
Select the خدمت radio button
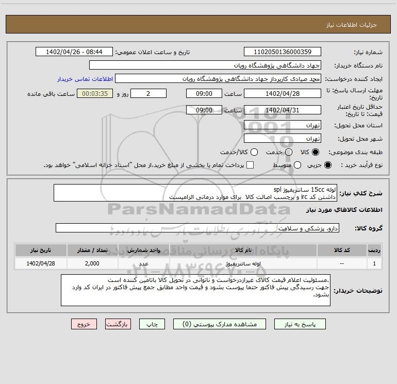point(289,152)
